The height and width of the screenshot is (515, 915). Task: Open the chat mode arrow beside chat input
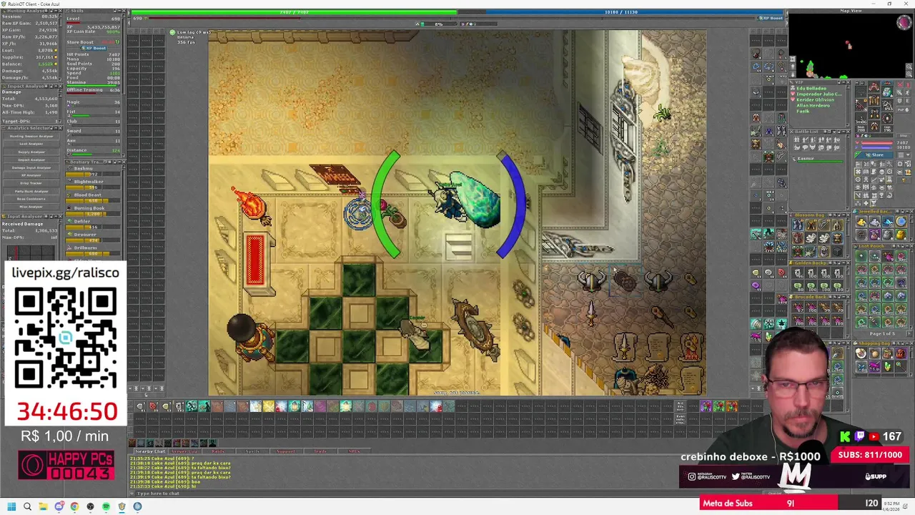(x=132, y=494)
